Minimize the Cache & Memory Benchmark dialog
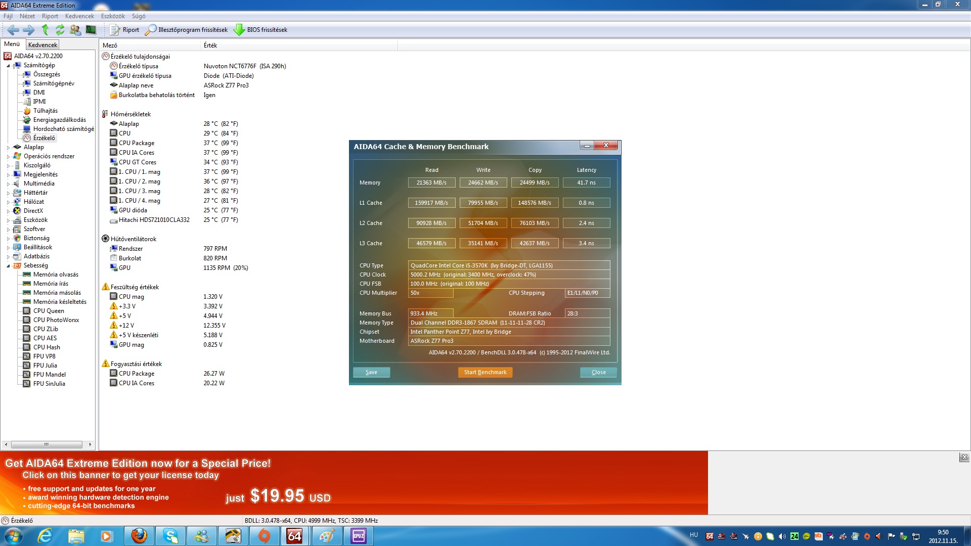Image resolution: width=971 pixels, height=546 pixels. click(587, 146)
